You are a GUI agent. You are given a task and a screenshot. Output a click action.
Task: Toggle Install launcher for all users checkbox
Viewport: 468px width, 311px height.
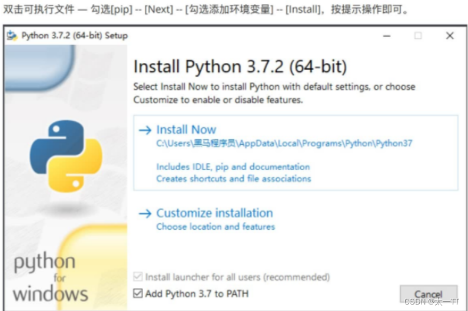[138, 277]
